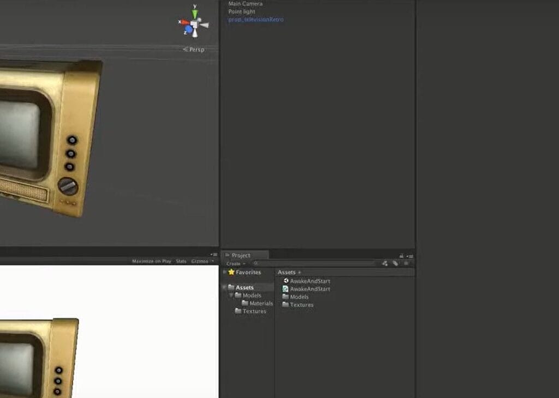Open the Textures folder in the asset list
The height and width of the screenshot is (398, 559).
point(298,305)
